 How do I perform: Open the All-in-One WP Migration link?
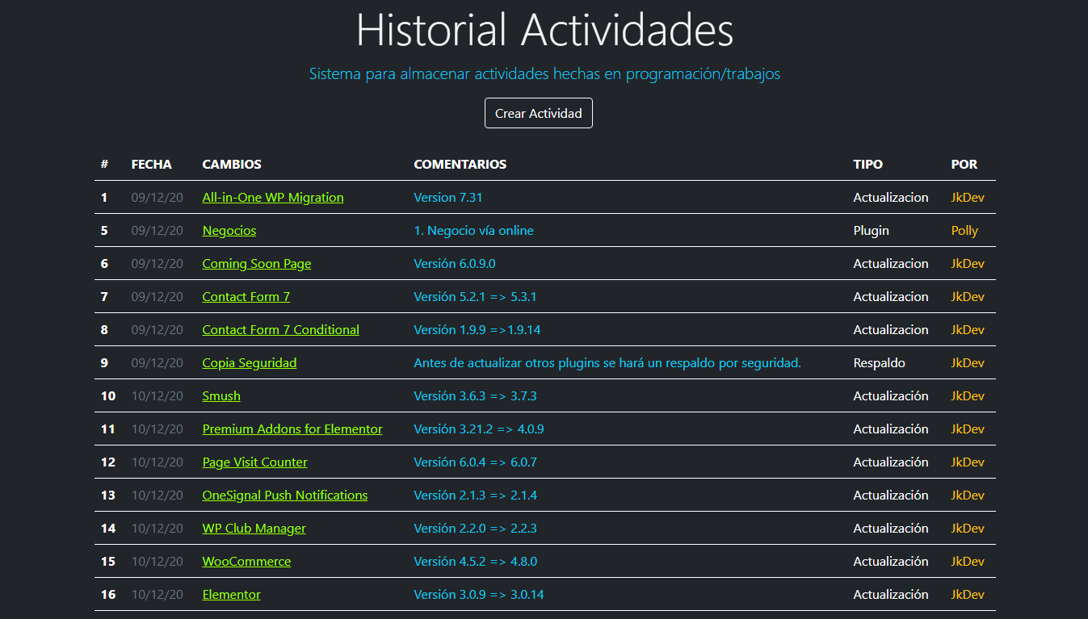(273, 198)
